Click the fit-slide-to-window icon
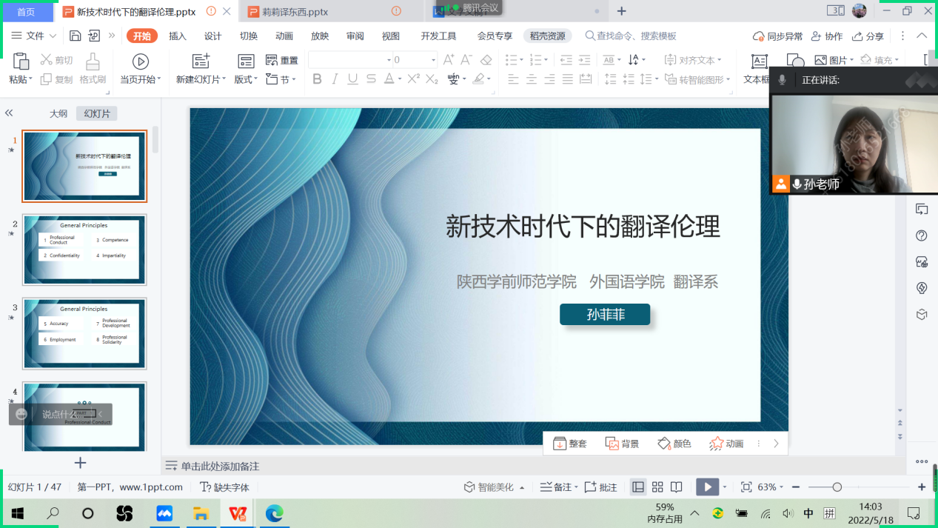The height and width of the screenshot is (528, 938). click(746, 487)
